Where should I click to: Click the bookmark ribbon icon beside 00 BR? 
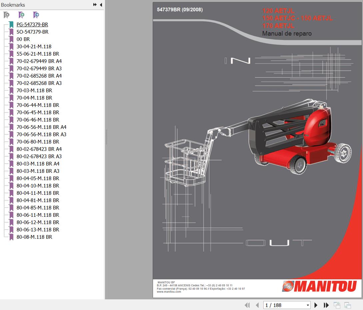[x=11, y=39]
